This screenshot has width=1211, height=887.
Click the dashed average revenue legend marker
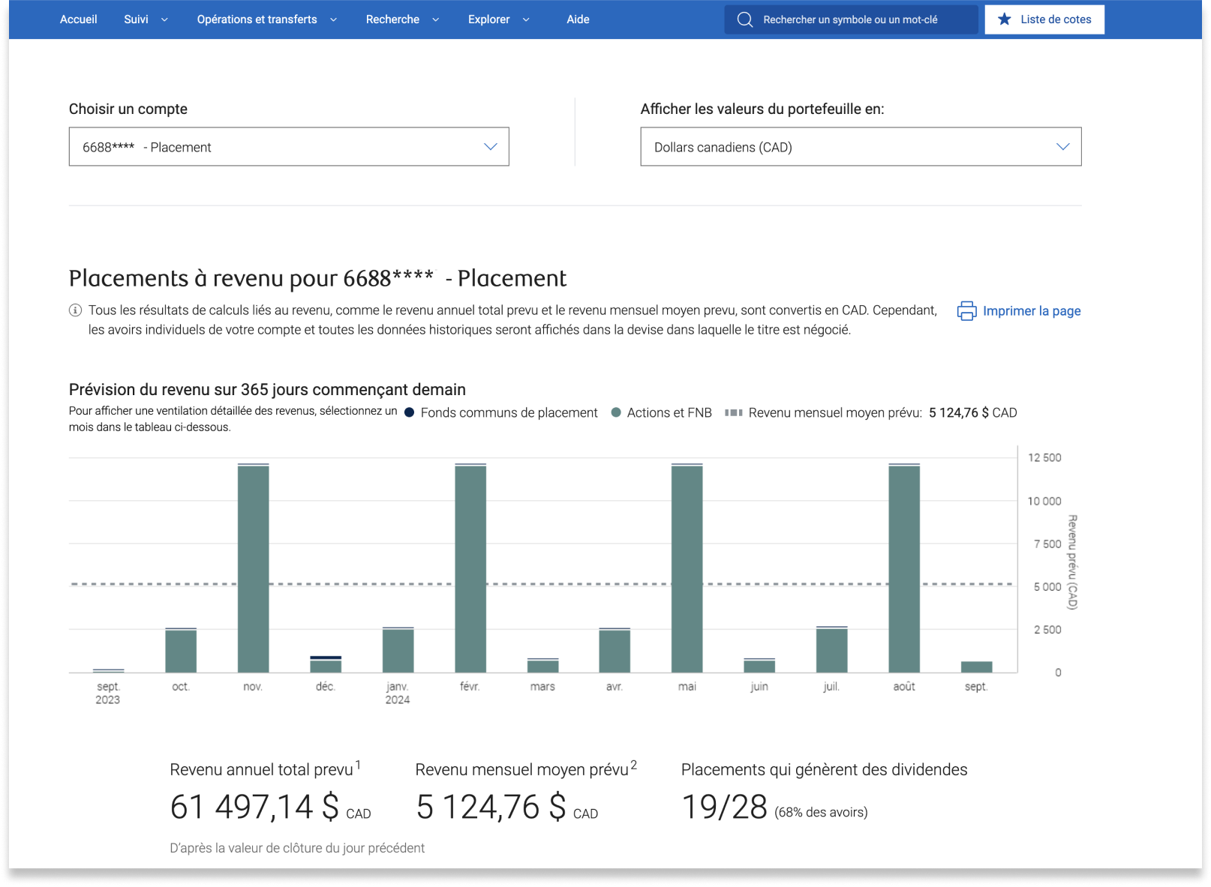click(734, 412)
